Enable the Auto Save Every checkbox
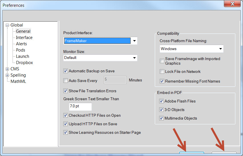The image size is (243, 156). tap(66, 81)
